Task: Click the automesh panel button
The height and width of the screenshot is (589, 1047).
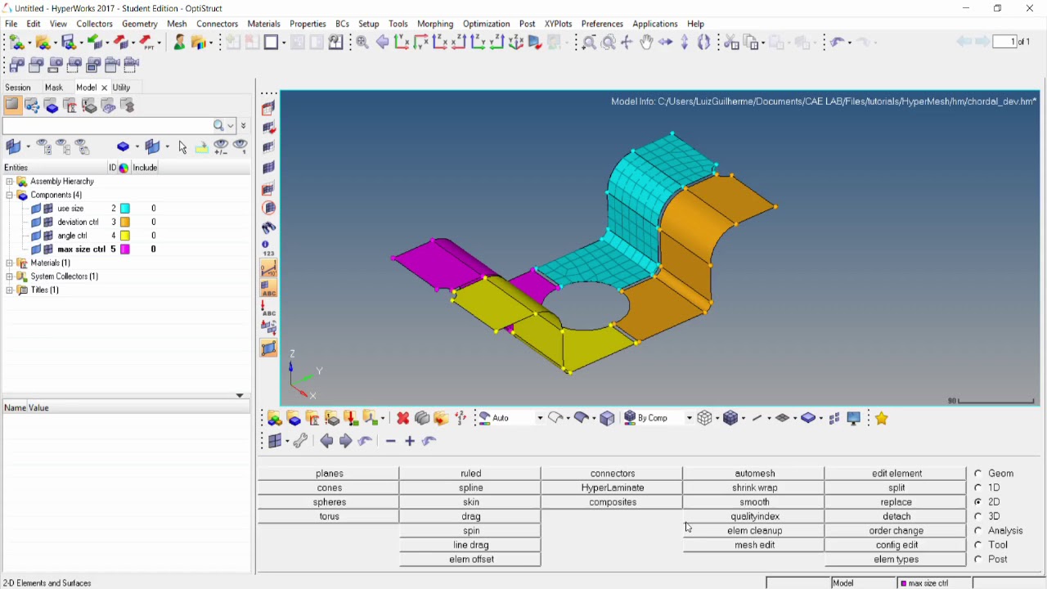Action: 754,473
